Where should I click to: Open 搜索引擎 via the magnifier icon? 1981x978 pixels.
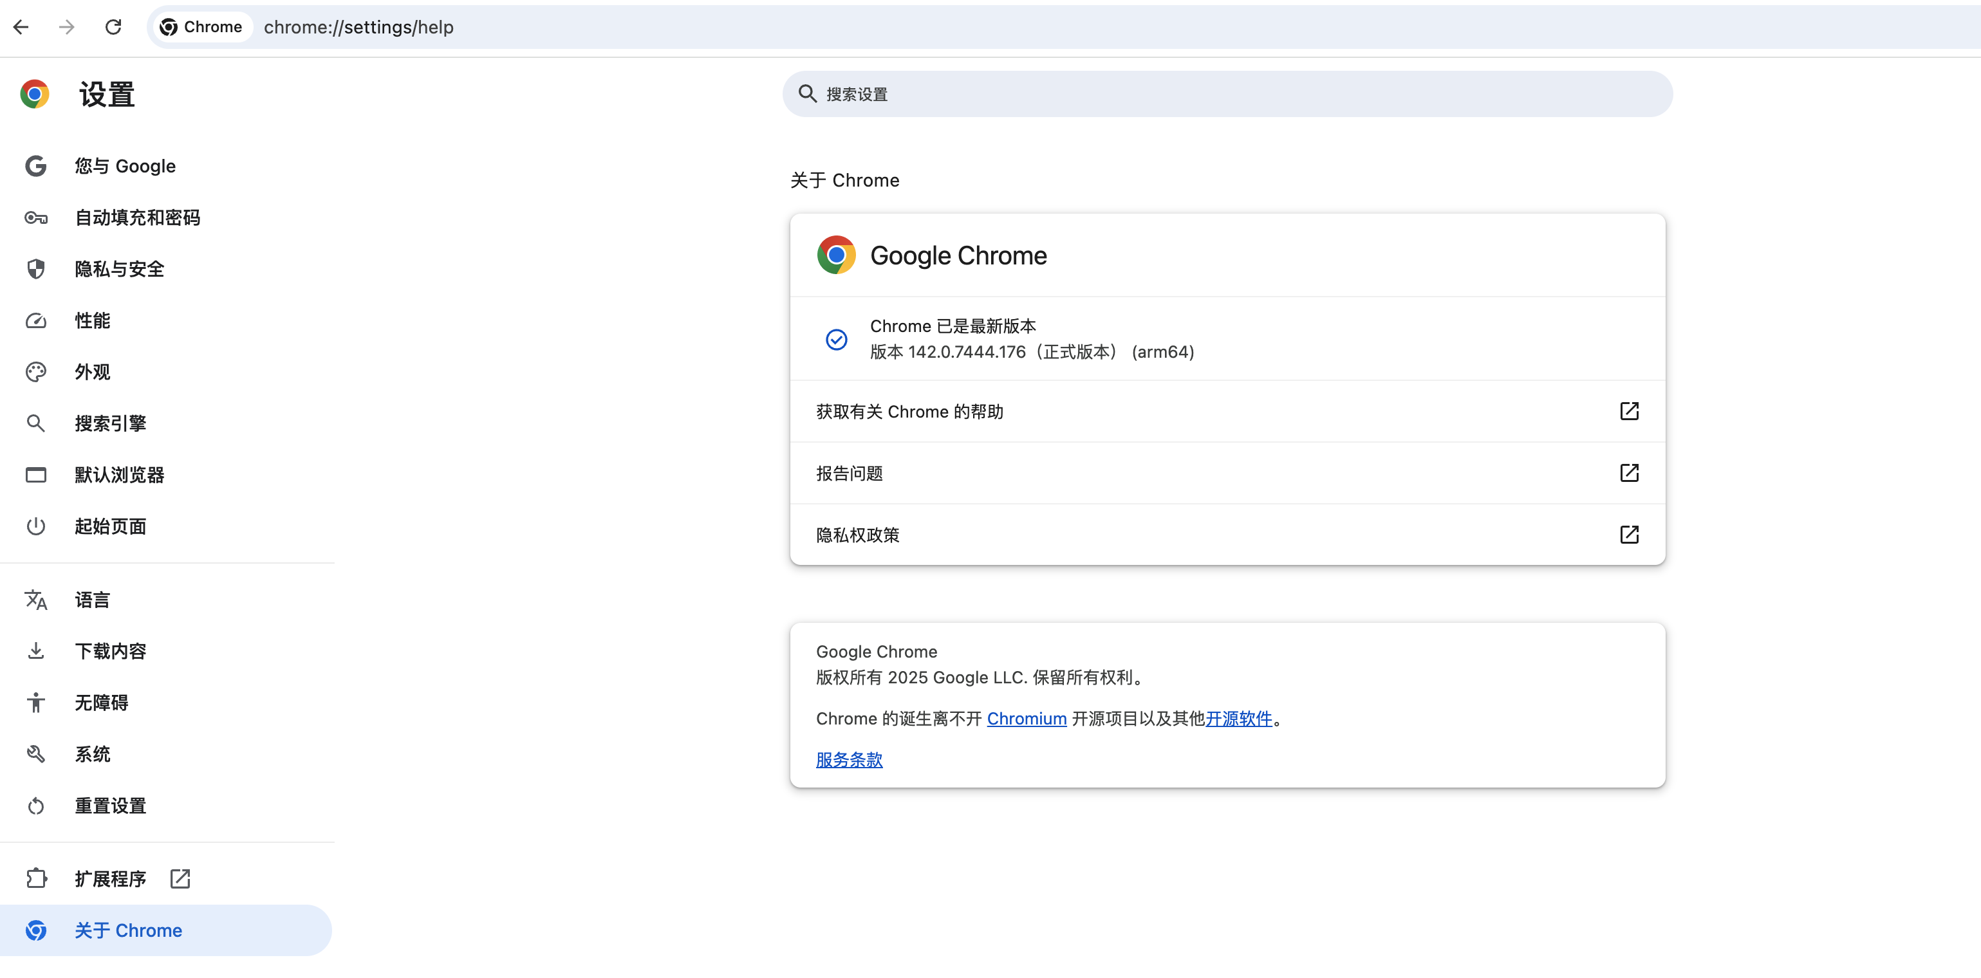36,423
